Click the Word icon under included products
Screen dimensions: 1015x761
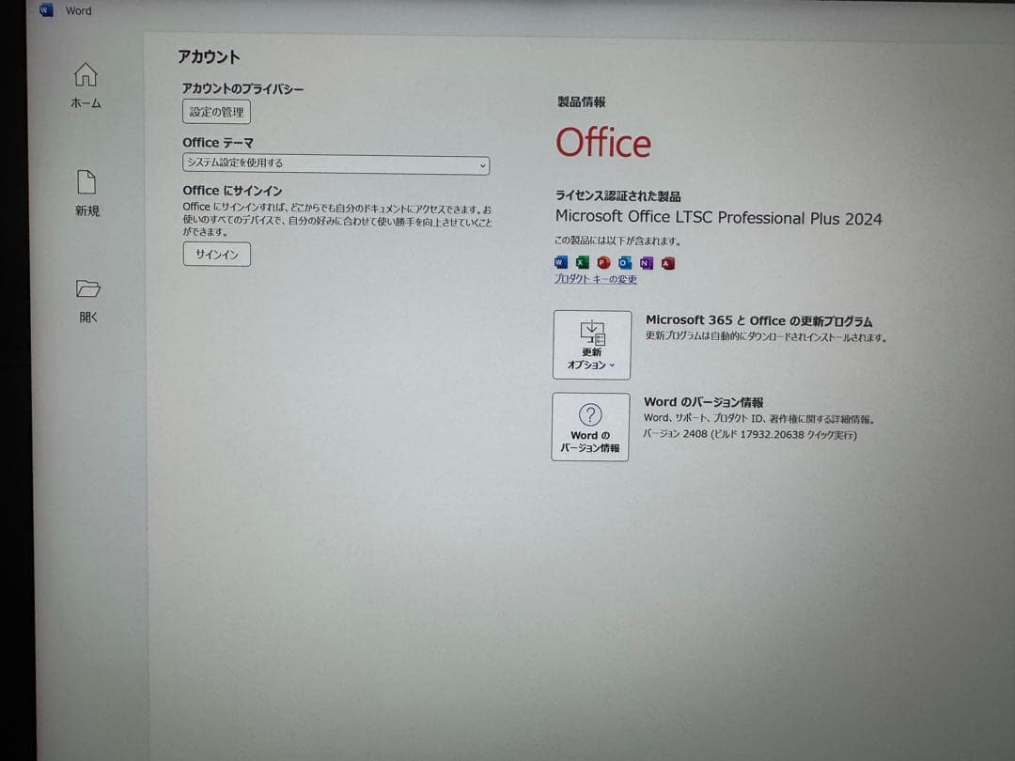(561, 262)
